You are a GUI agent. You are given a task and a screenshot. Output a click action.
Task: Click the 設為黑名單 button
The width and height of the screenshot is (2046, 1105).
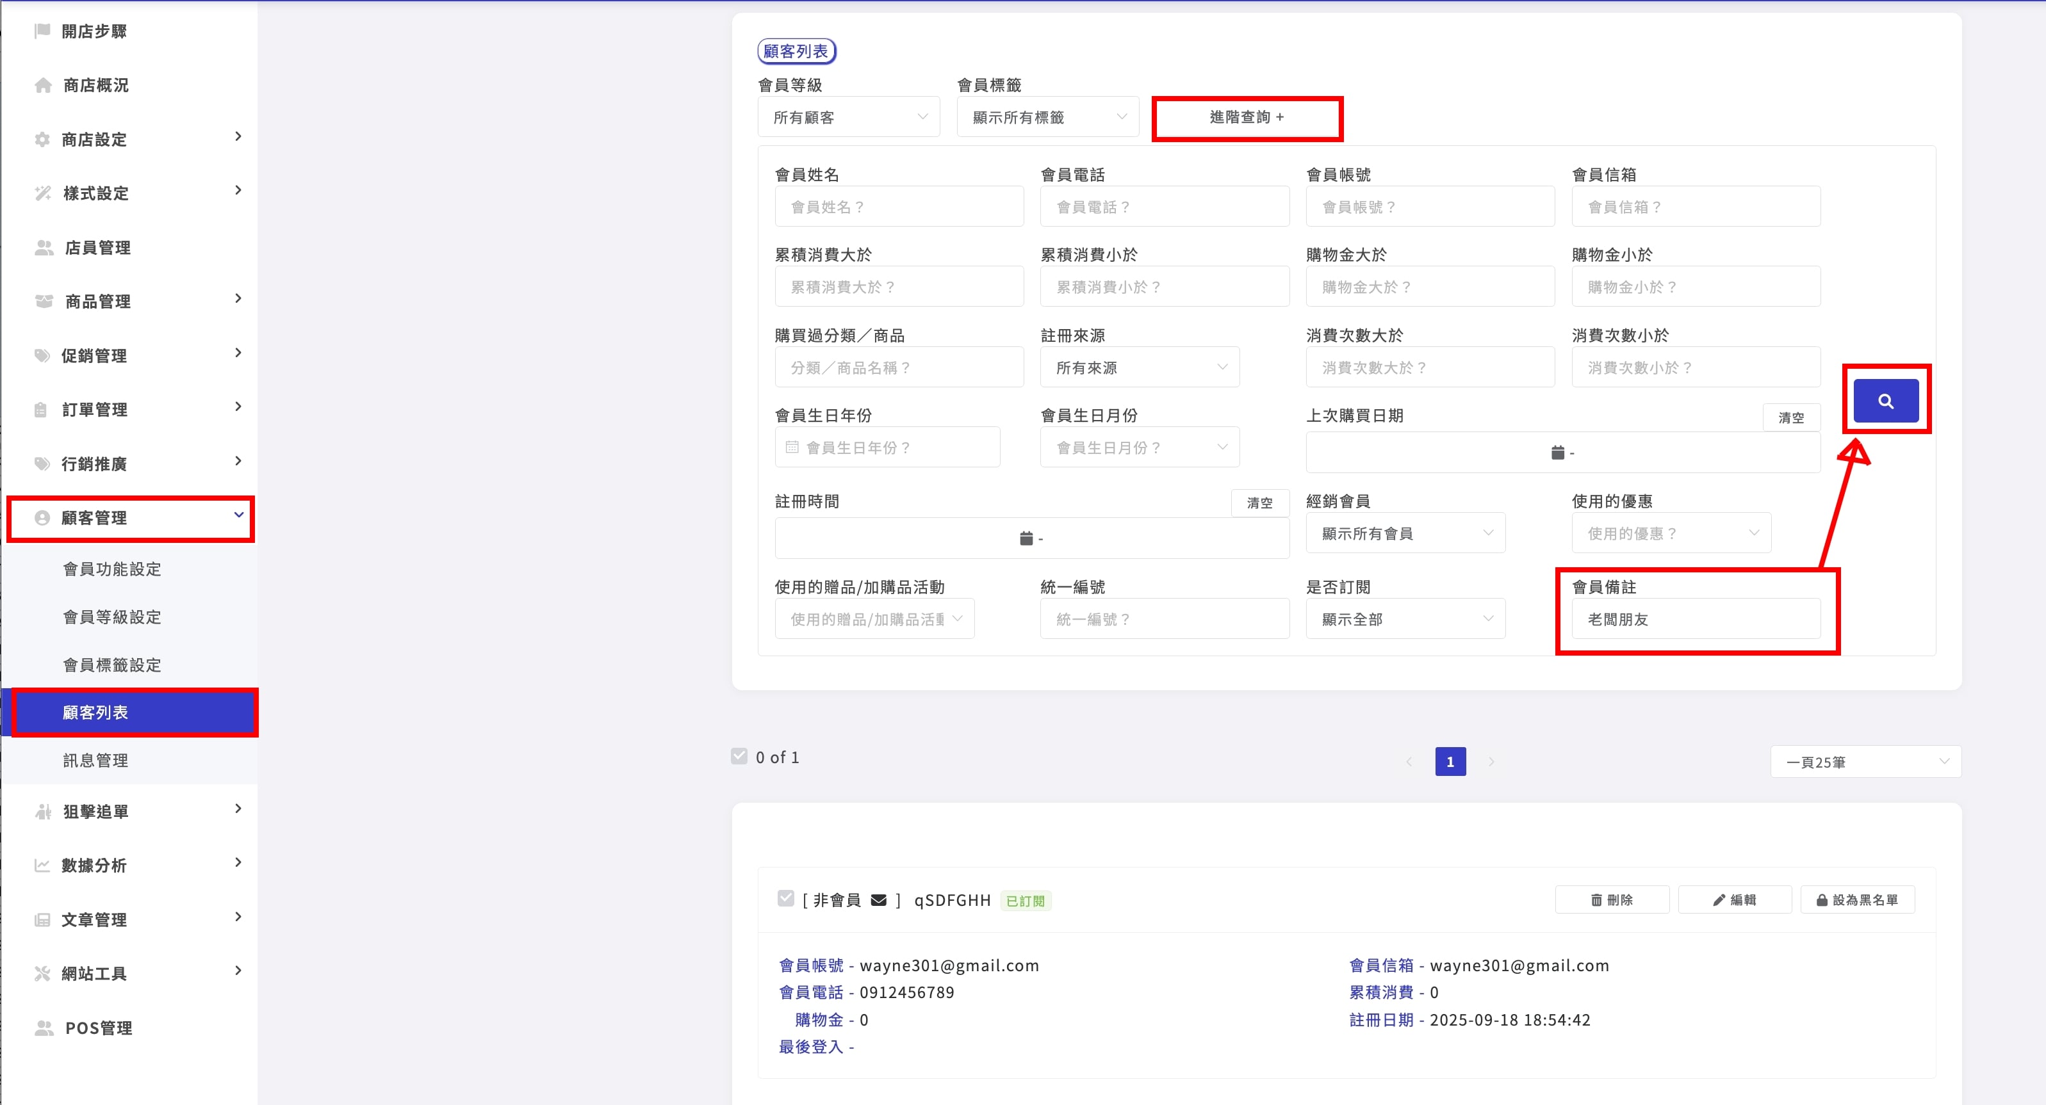coord(1858,900)
